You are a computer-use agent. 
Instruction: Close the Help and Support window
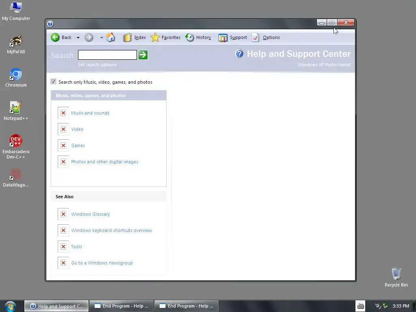click(x=346, y=23)
